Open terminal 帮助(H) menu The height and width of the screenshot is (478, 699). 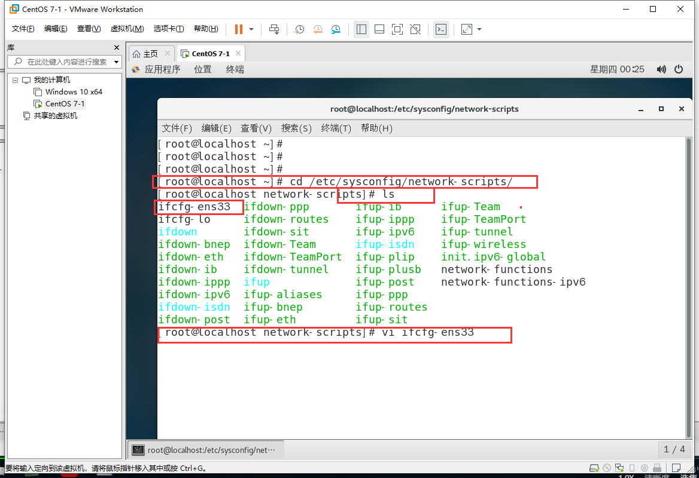pyautogui.click(x=376, y=128)
